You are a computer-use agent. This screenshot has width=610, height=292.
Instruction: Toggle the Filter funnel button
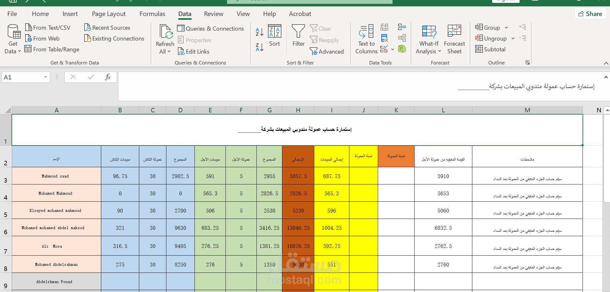(x=299, y=35)
